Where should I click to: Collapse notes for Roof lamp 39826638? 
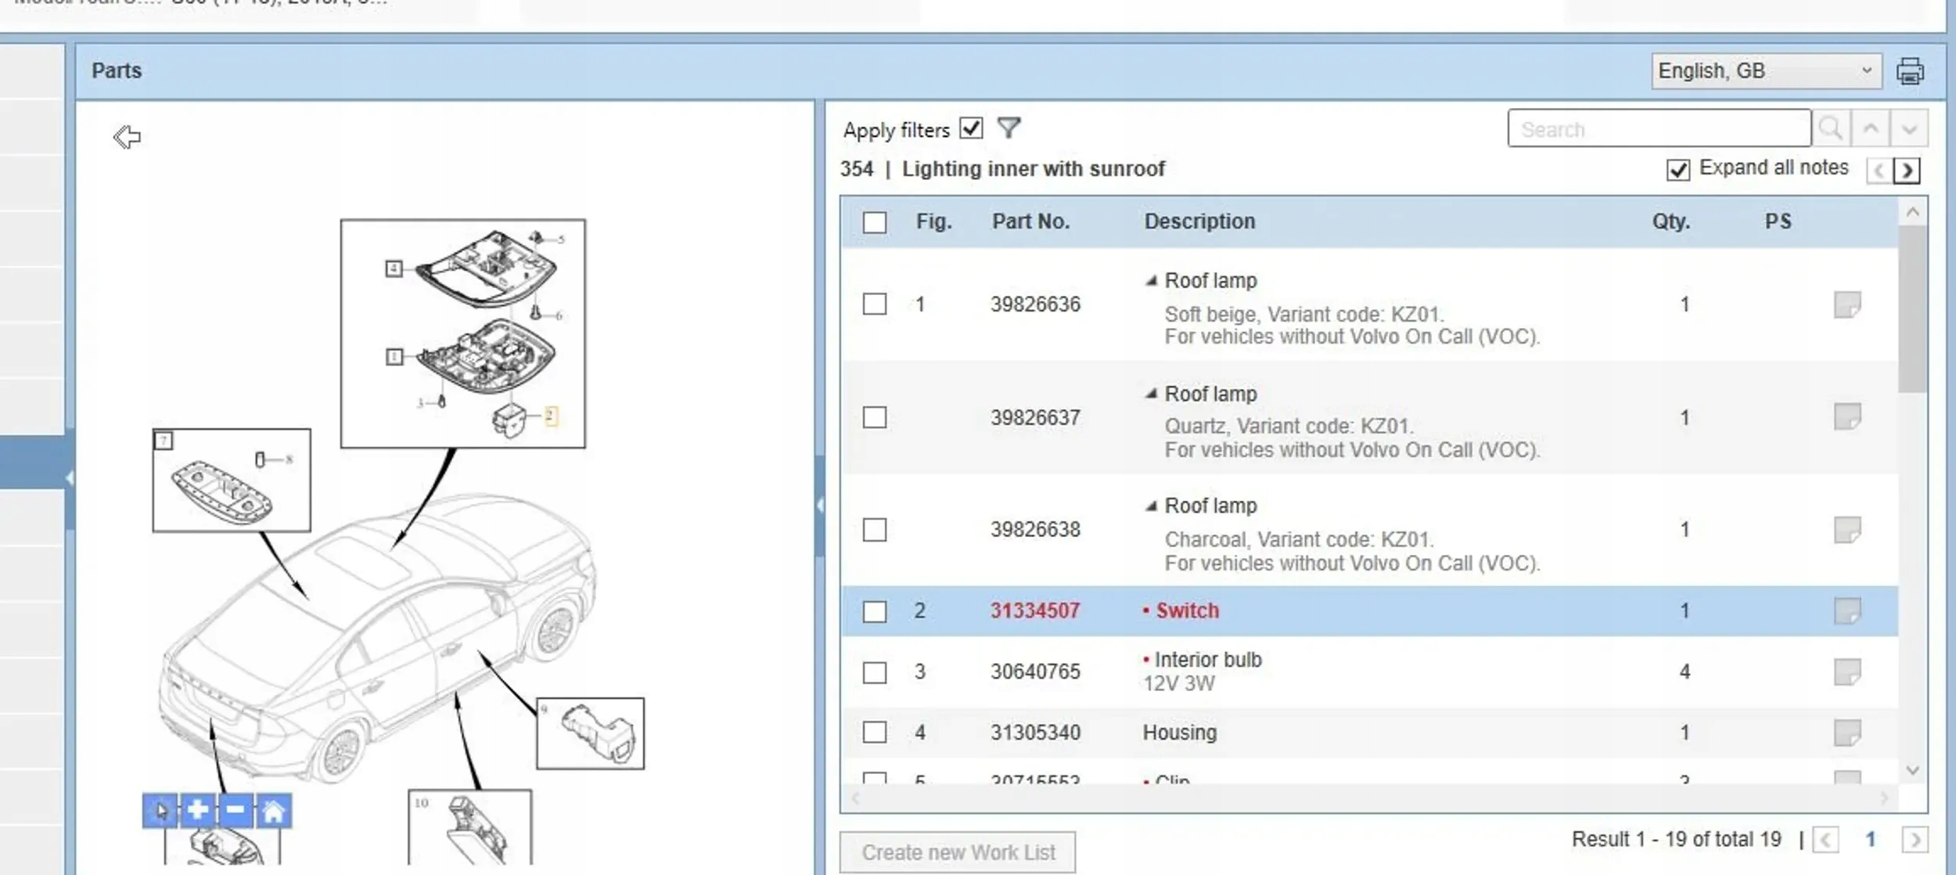1151,506
